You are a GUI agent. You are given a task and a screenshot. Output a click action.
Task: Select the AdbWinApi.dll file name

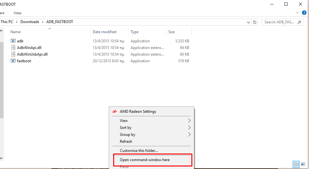(29, 48)
